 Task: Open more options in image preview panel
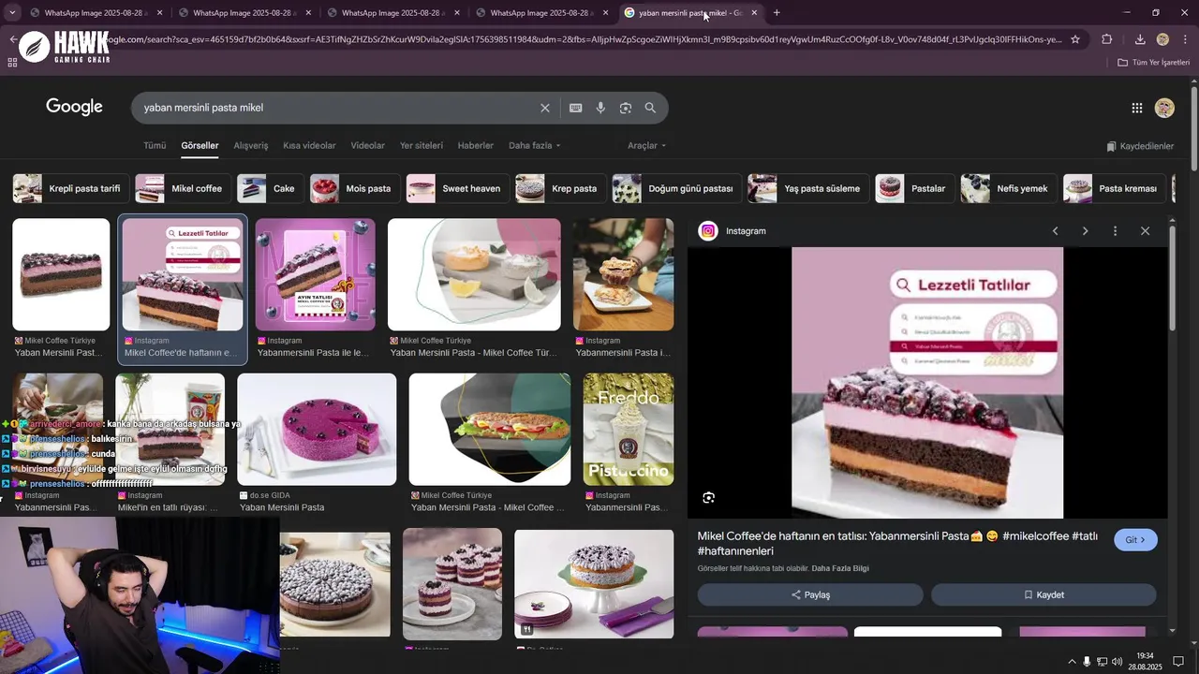pos(1115,231)
